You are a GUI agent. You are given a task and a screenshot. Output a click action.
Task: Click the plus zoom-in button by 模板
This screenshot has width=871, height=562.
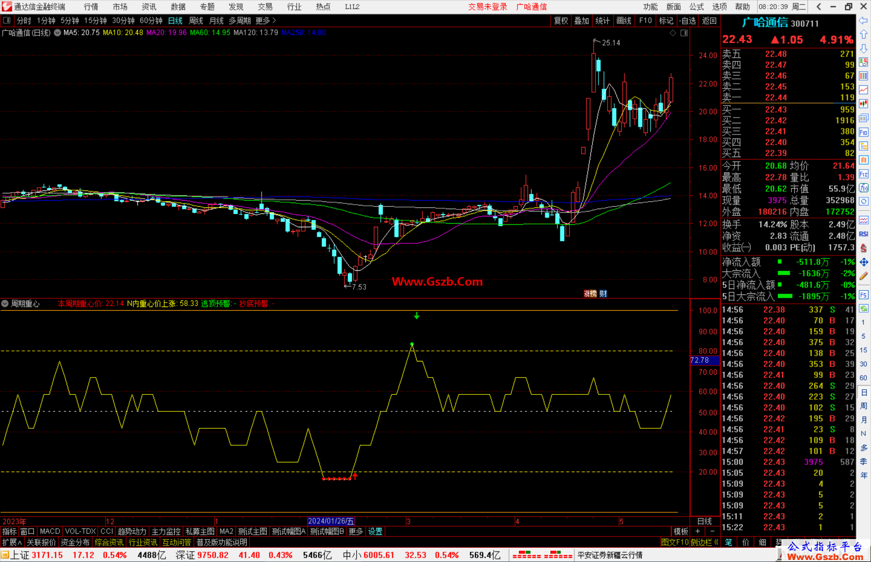(x=698, y=531)
